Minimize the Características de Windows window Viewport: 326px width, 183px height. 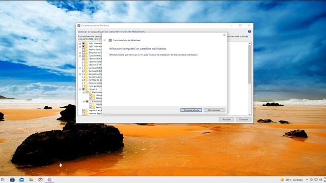point(232,25)
